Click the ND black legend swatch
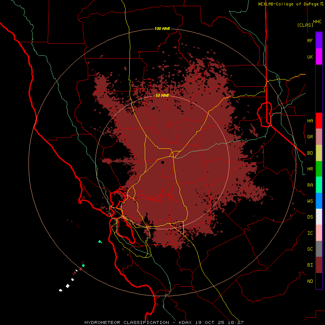 pyautogui.click(x=319, y=281)
